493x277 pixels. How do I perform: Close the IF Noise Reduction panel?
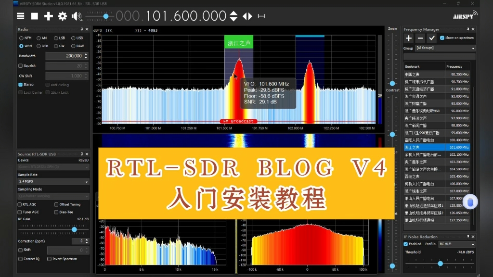coord(473,237)
